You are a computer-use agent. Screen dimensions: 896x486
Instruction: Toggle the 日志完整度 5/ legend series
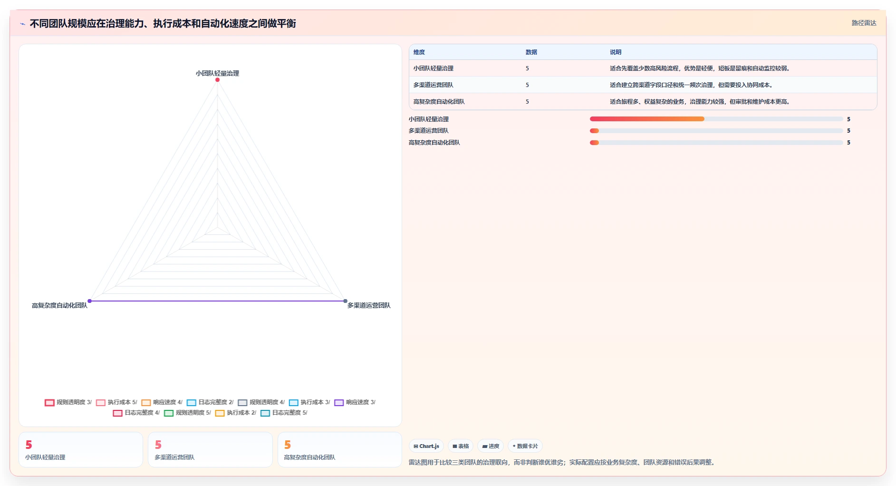pyautogui.click(x=284, y=413)
